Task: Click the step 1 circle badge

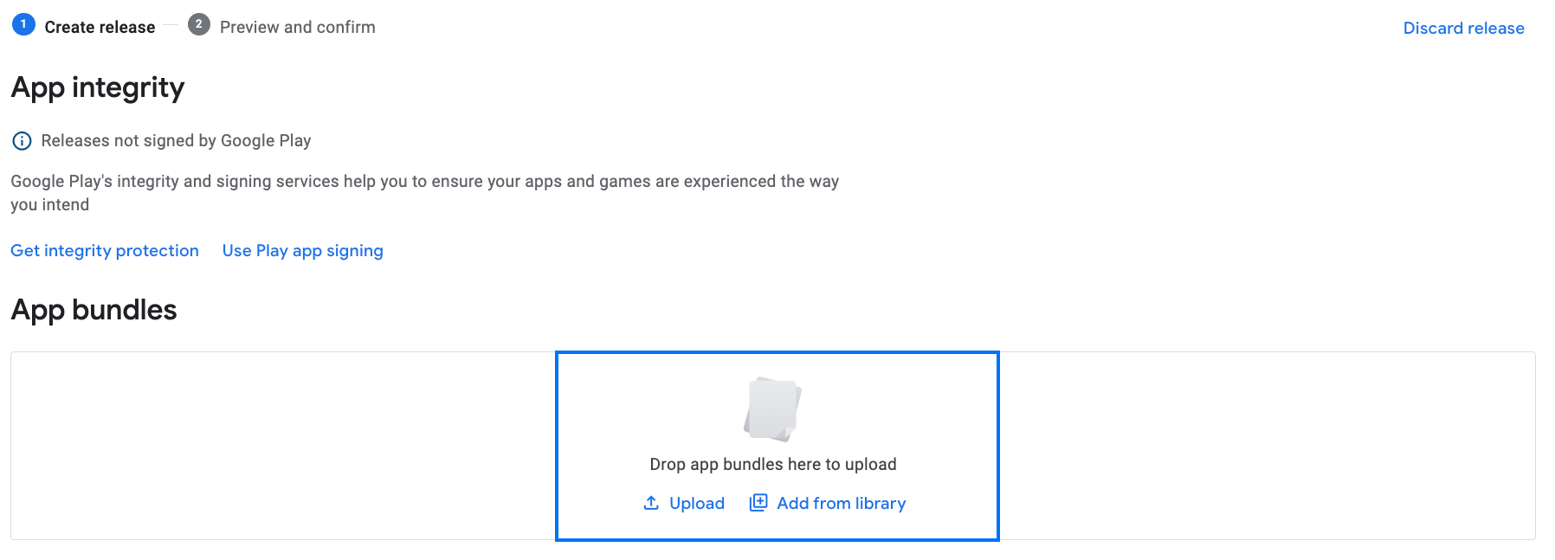Action: [23, 24]
